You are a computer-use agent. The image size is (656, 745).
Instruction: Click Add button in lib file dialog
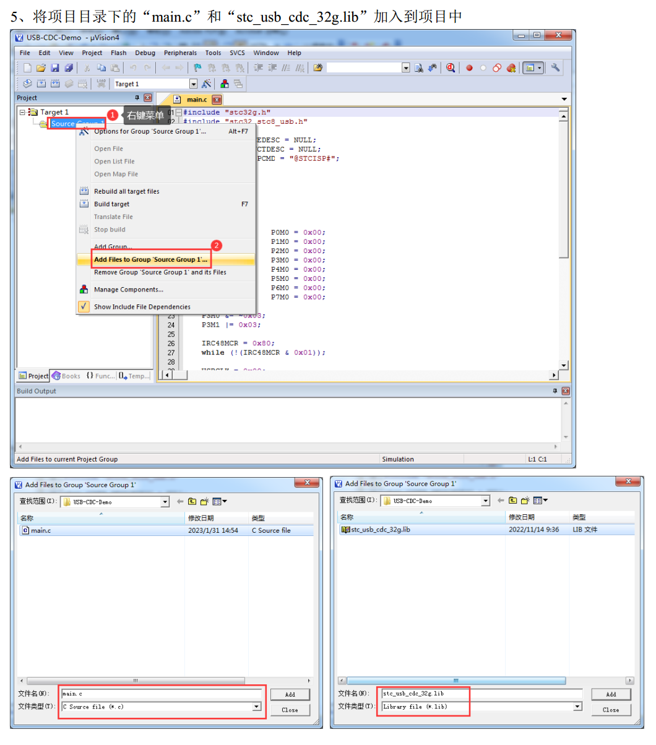(611, 694)
